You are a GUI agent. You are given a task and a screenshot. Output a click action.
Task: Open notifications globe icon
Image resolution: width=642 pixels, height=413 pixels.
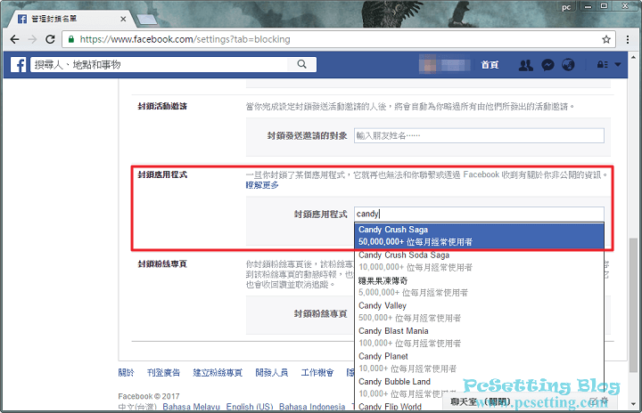click(x=569, y=65)
